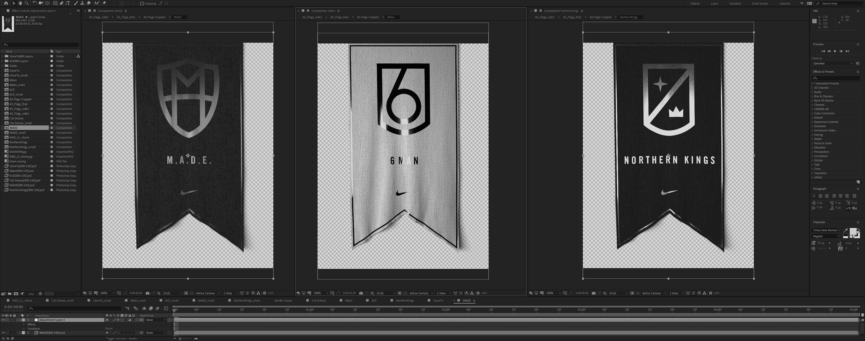Toggle transparency grid in MADE viewer
Image resolution: width=865 pixels, height=341 pixels.
tap(191, 293)
